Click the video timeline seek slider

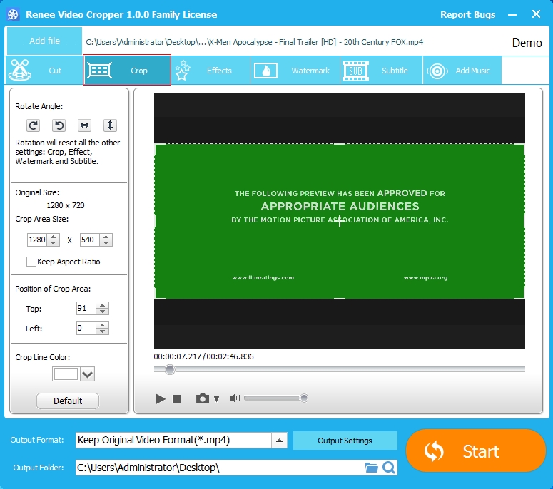point(340,369)
